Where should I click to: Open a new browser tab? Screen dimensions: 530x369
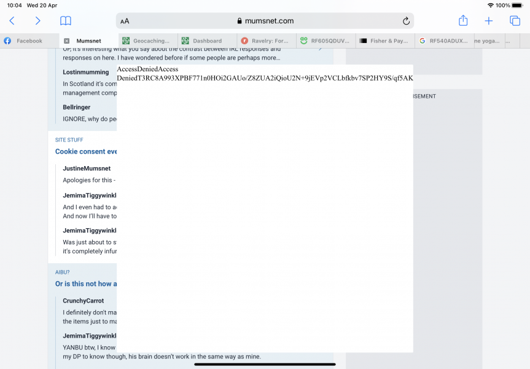(x=488, y=20)
